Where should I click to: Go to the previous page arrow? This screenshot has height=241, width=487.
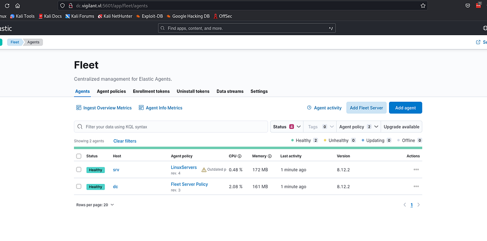(x=404, y=205)
